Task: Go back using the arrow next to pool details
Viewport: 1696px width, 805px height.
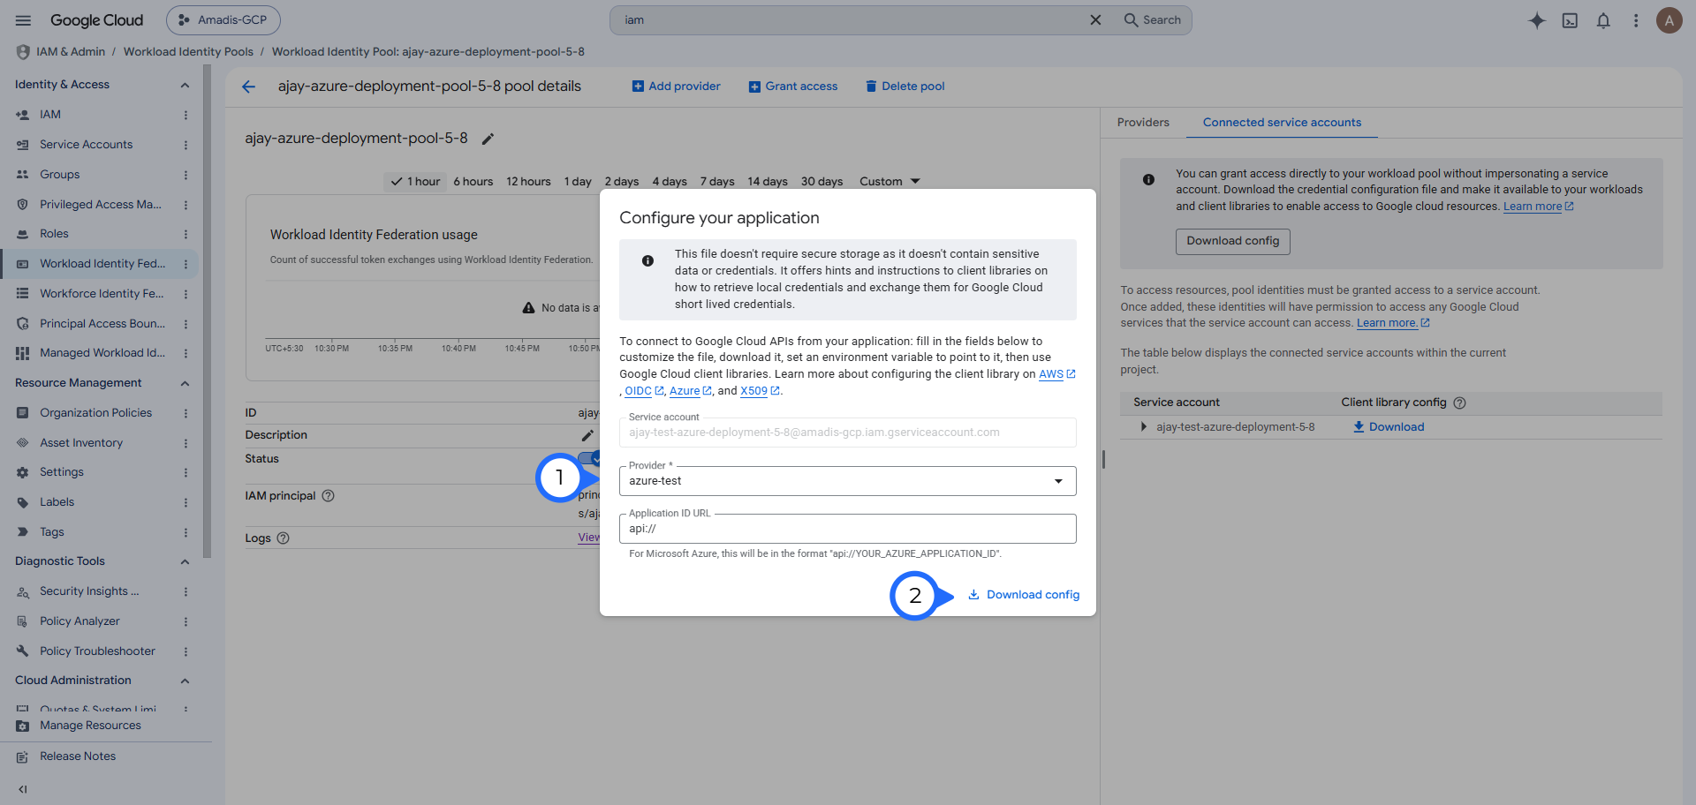Action: (249, 87)
